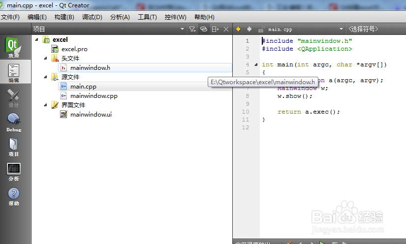406x244 pixels.
Task: Place cursor on line 1 include statement
Action: tap(307, 41)
